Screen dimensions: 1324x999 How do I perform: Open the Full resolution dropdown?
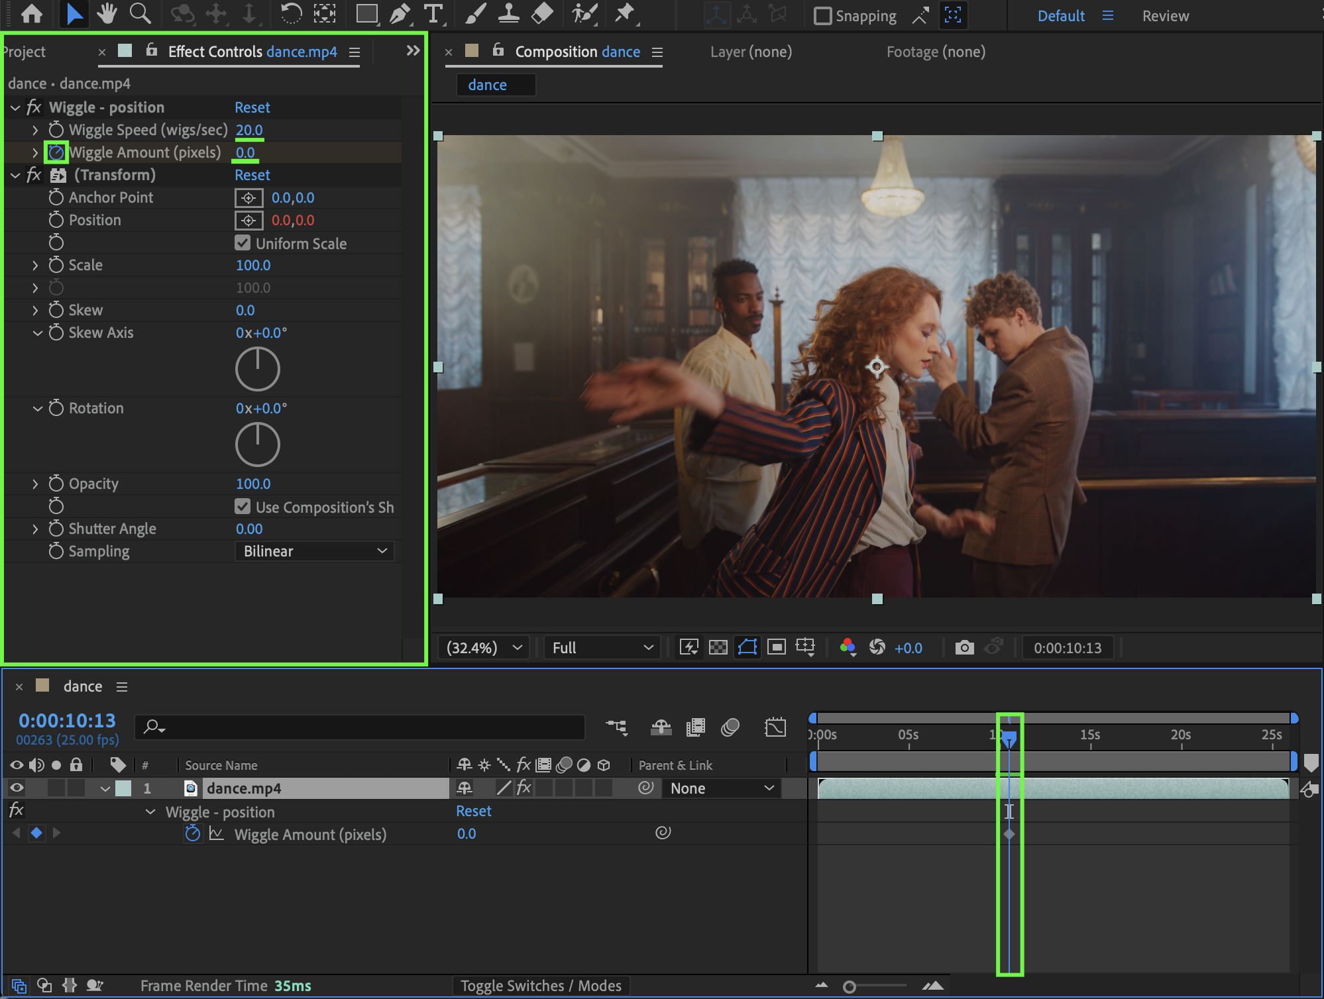(602, 647)
